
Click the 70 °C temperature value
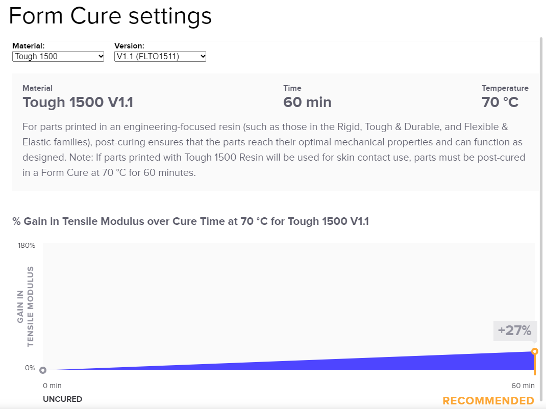(500, 102)
